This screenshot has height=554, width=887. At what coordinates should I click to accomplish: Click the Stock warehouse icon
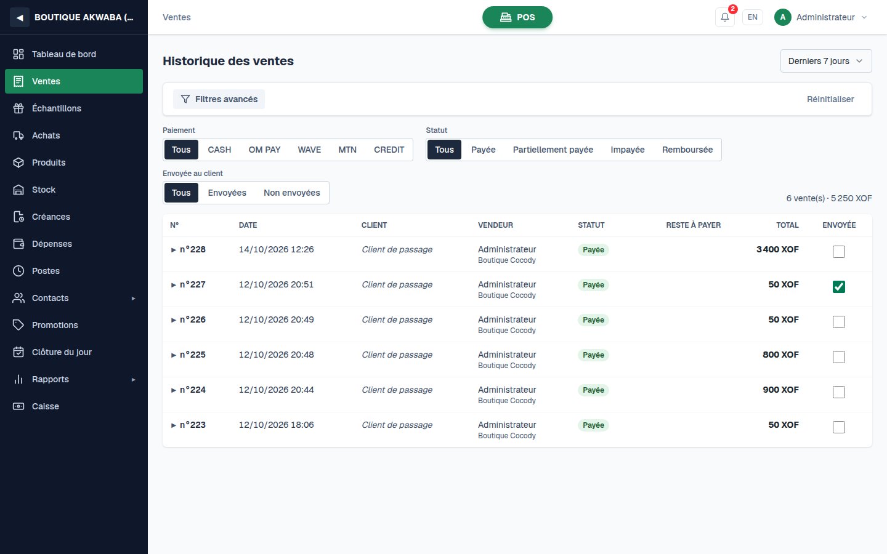pos(18,190)
